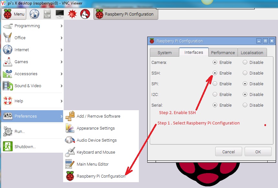Click the Add / Remove Software boxes icon
Viewport: 278px width, 188px height.
tap(70, 116)
